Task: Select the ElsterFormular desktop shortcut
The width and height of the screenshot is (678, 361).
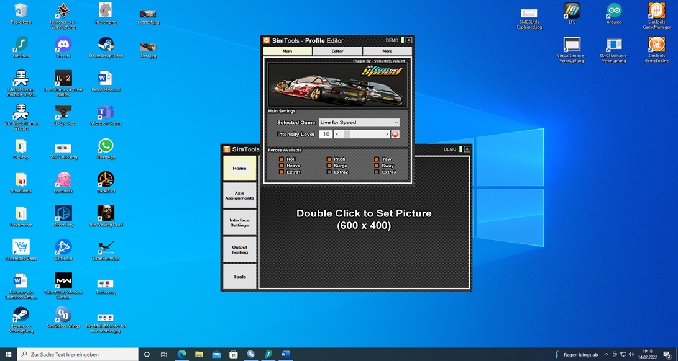Action: [106, 250]
